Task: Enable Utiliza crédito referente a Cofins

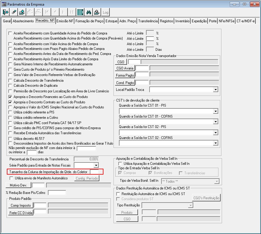Action: click(10, 118)
